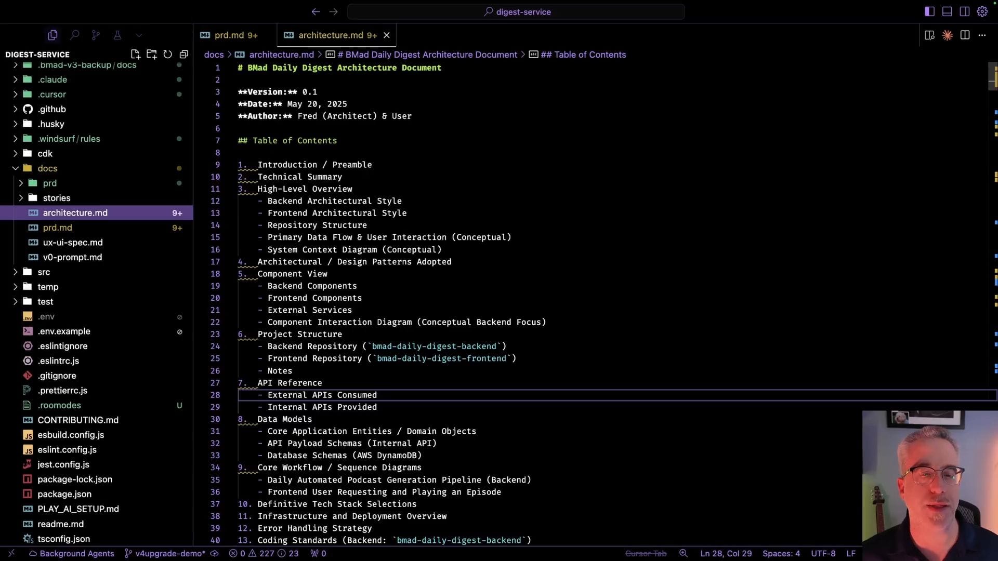Click the New Folder icon in explorer
The width and height of the screenshot is (998, 561).
point(151,54)
